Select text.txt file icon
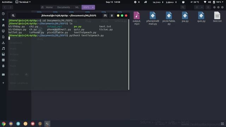The height and width of the screenshot is (127, 226). [217, 16]
